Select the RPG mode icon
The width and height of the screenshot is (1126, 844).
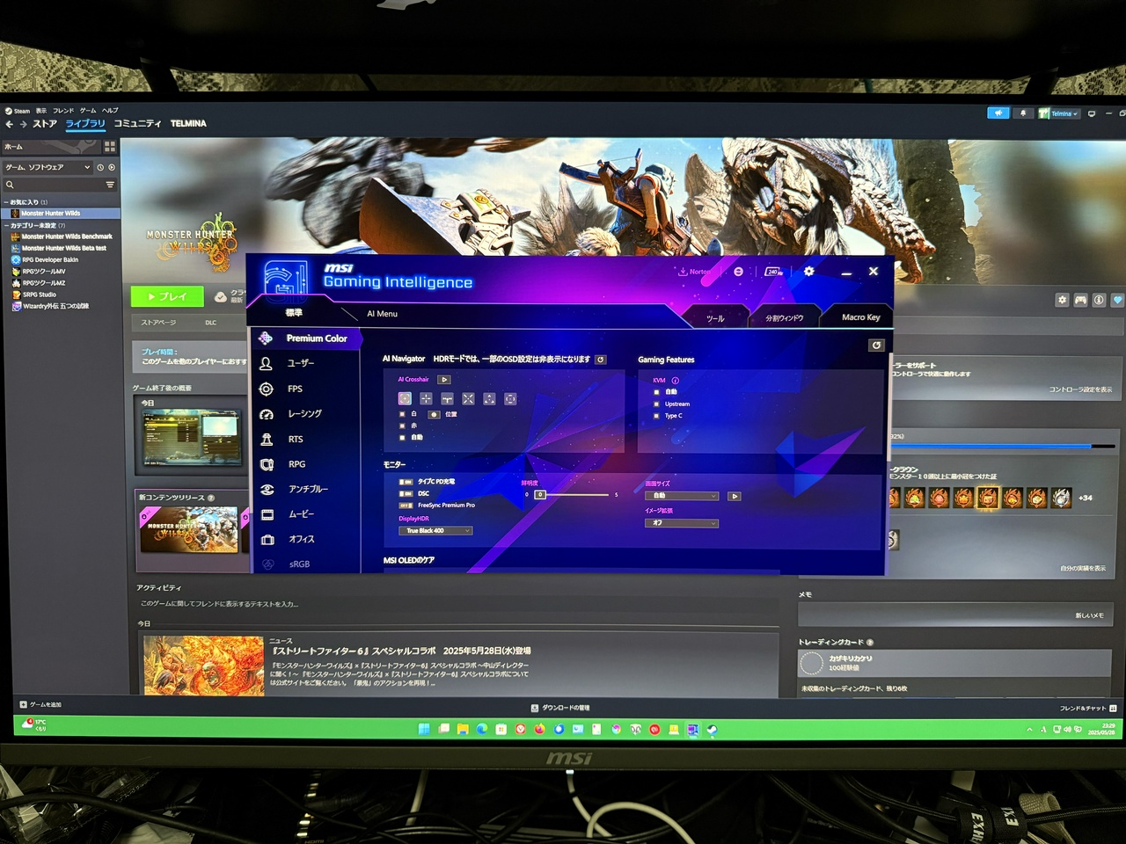point(266,463)
